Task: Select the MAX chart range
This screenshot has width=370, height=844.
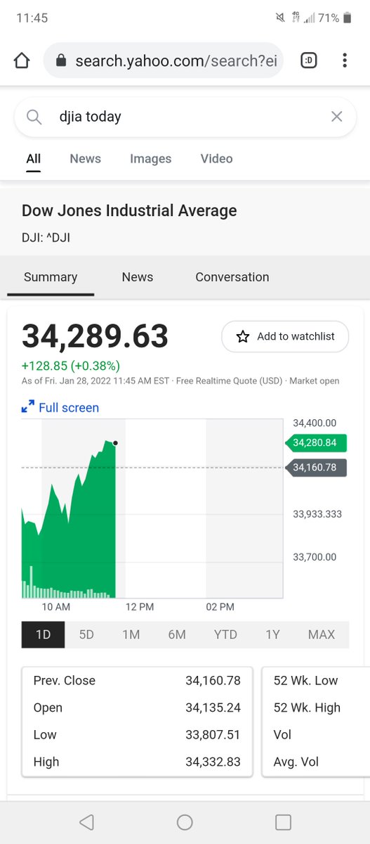Action: point(322,634)
